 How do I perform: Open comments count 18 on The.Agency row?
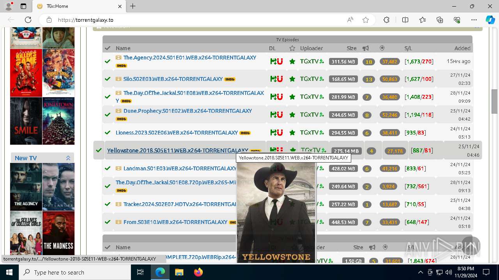click(x=369, y=62)
